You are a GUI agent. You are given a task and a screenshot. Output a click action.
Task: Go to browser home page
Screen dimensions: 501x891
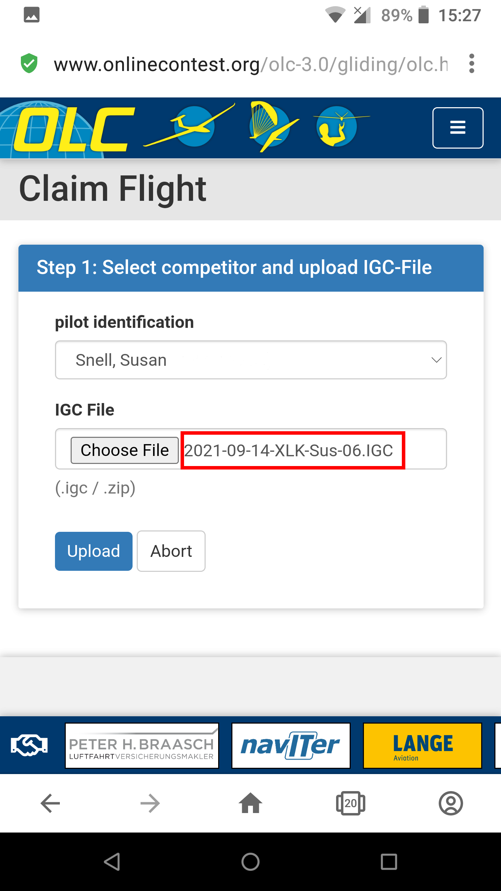(x=250, y=803)
